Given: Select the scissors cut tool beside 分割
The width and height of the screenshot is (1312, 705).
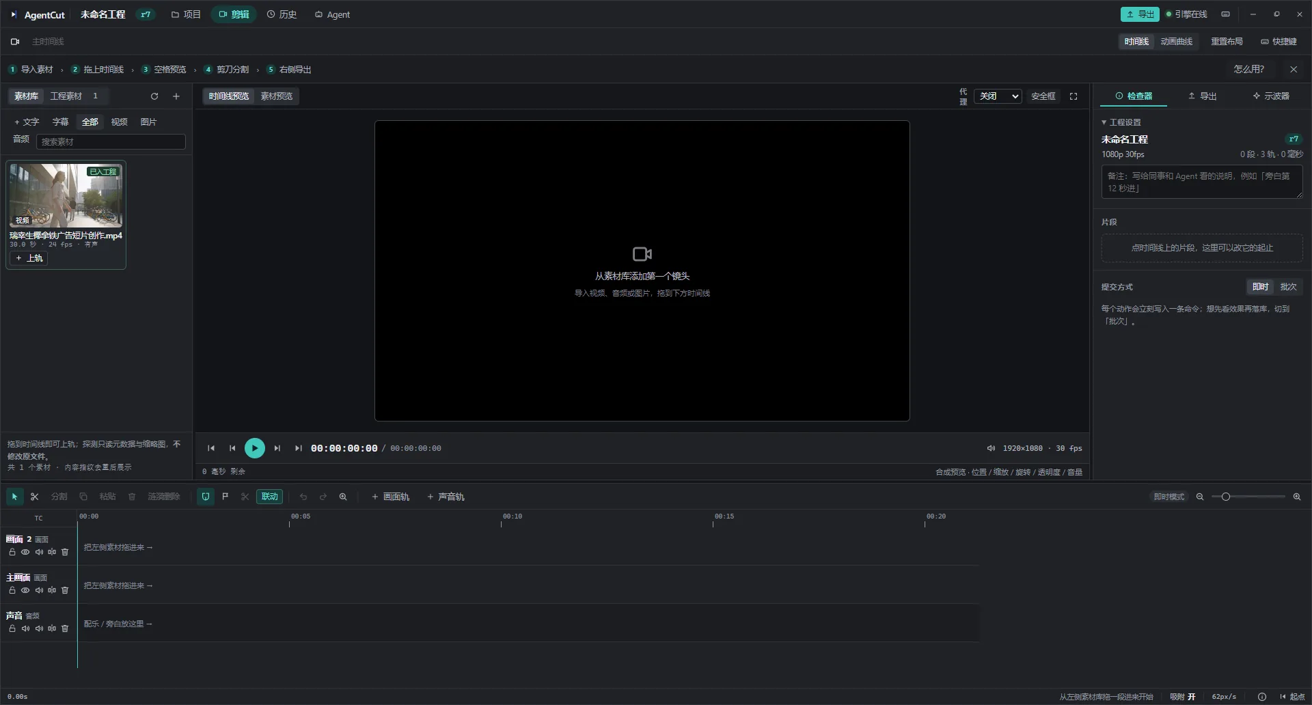Looking at the screenshot, I should click(35, 497).
